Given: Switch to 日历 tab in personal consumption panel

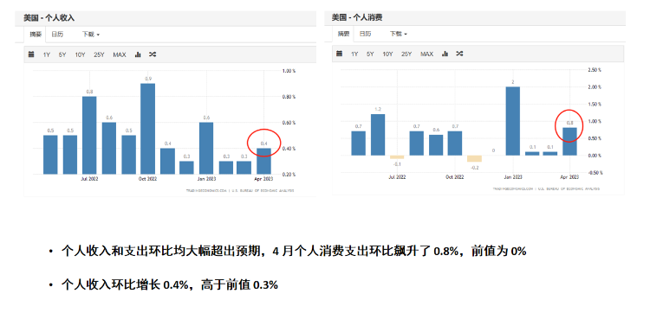Looking at the screenshot, I should click(x=365, y=34).
